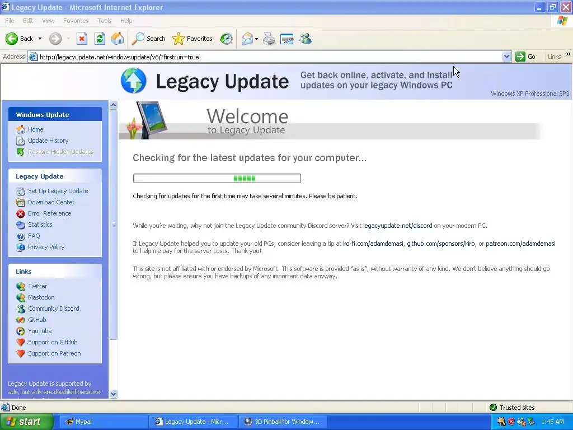Open the Favorites star panel
The image size is (573, 430).
192,39
